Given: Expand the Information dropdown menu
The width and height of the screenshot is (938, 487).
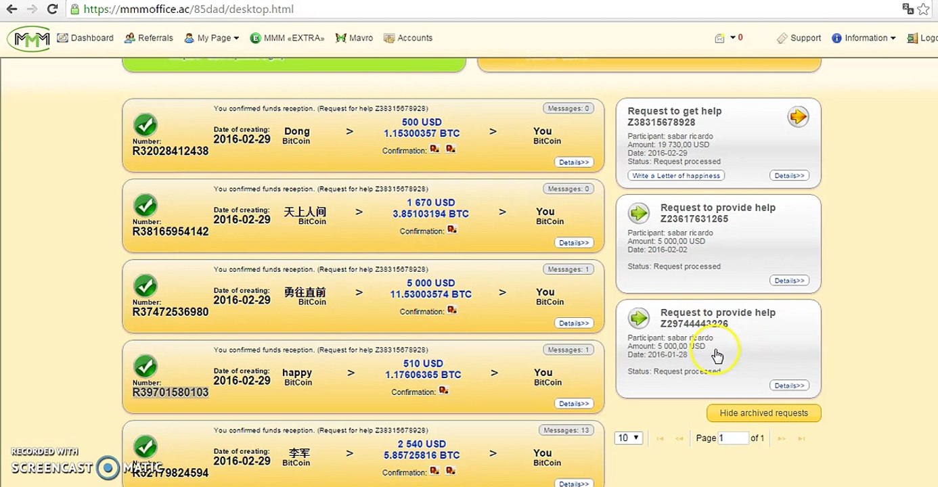Looking at the screenshot, I should (864, 38).
